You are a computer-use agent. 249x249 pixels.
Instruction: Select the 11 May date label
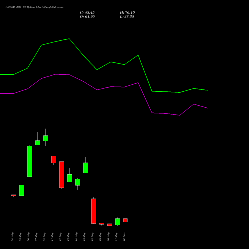click(x=53, y=237)
